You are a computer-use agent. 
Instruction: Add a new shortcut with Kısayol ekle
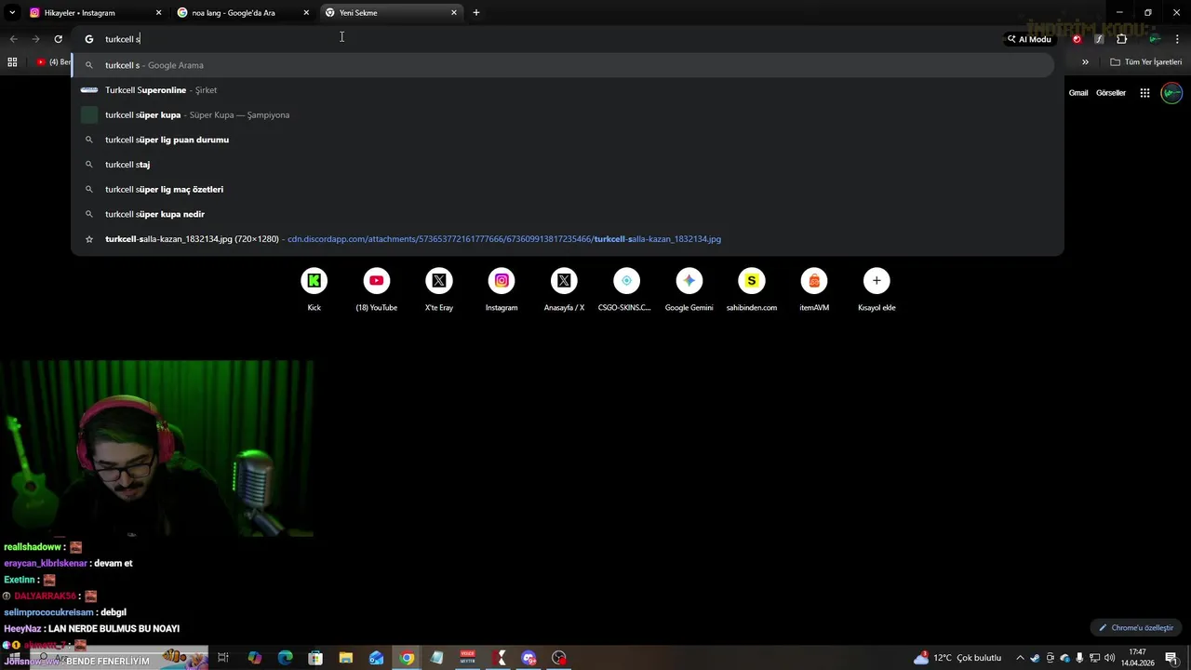click(x=877, y=289)
